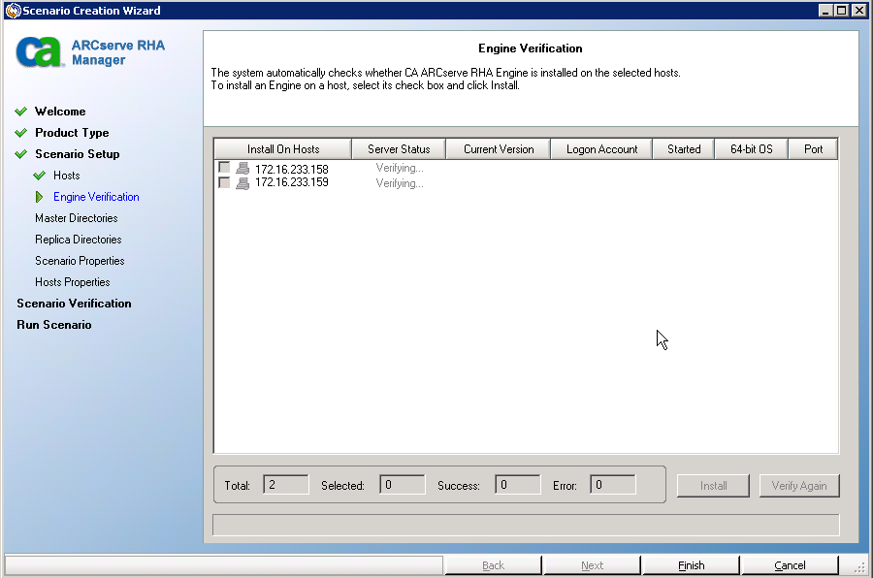Click the Verify Again button
The image size is (873, 578).
point(799,485)
